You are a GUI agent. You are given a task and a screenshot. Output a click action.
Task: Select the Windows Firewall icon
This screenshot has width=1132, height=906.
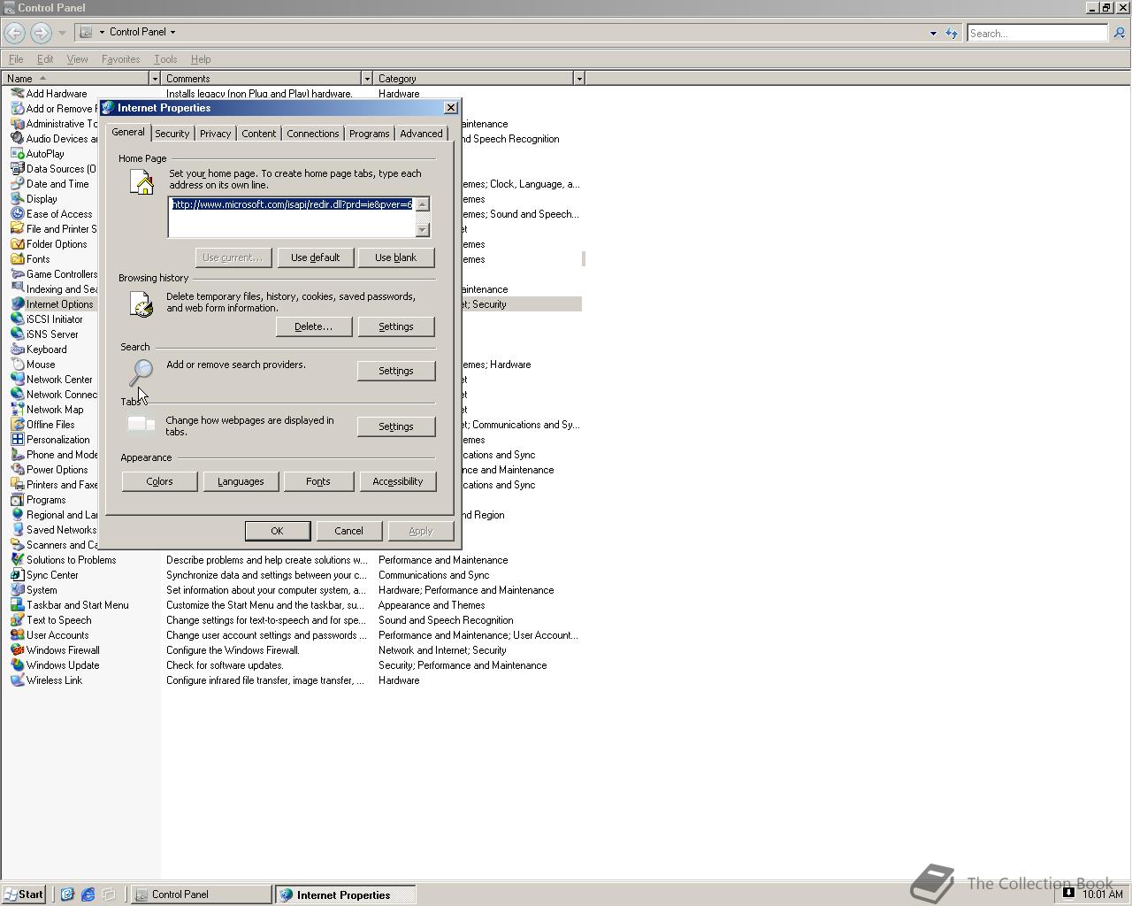pos(17,650)
